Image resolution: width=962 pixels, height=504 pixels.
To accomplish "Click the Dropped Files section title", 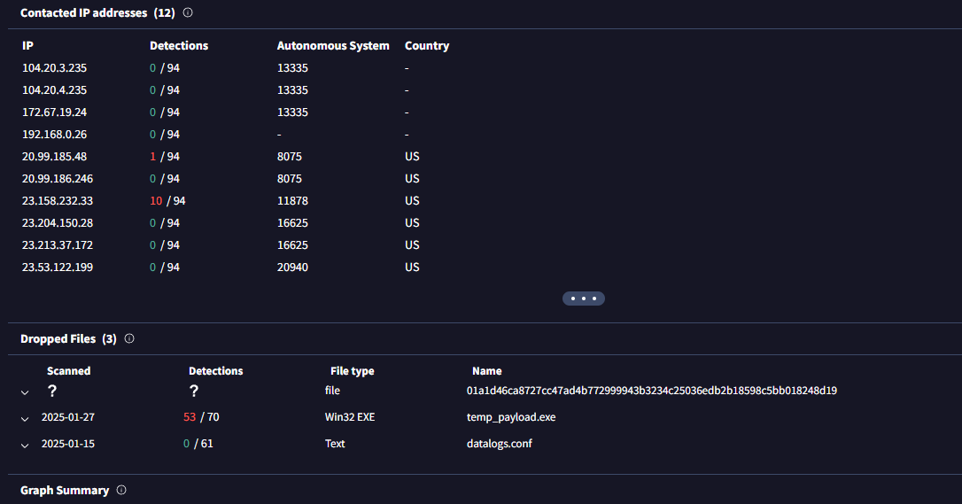I will point(68,338).
